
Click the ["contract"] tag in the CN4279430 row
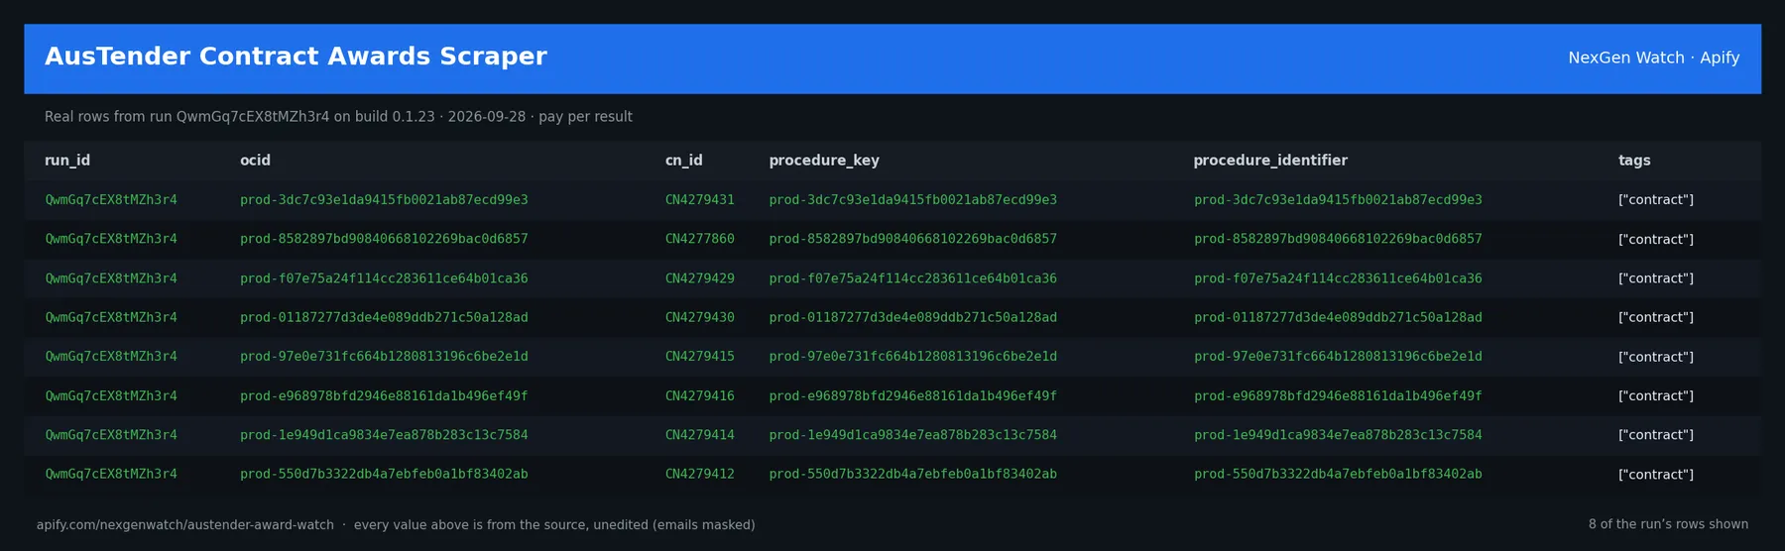(1656, 317)
